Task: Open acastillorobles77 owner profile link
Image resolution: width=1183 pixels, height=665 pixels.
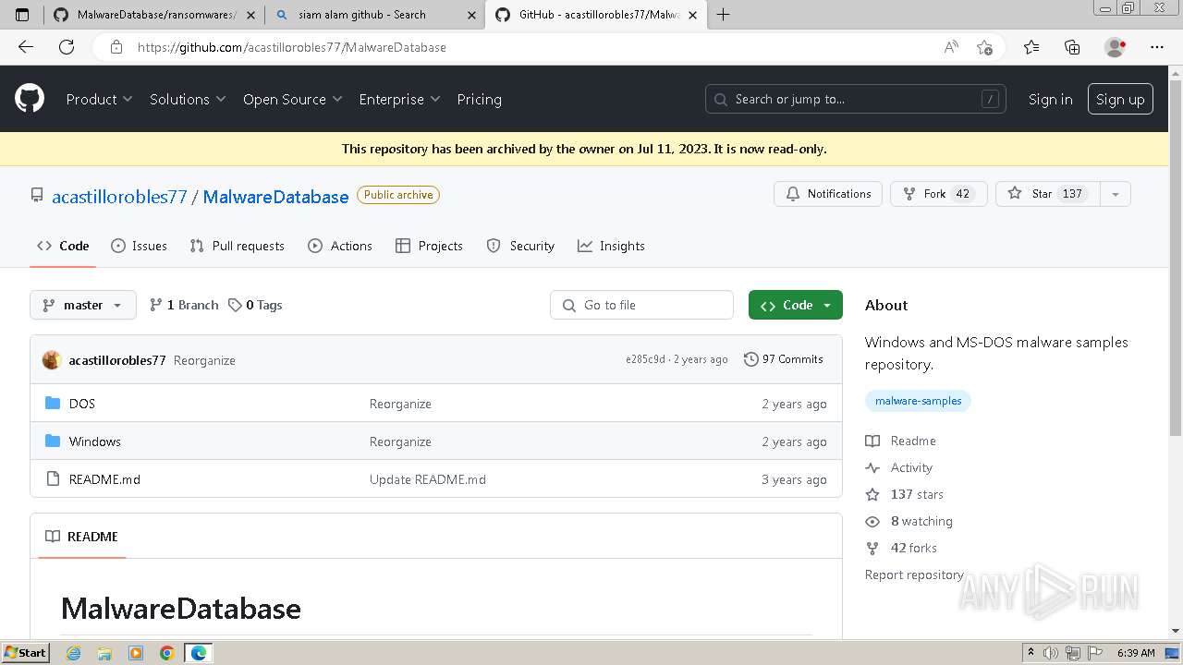Action: 119,197
